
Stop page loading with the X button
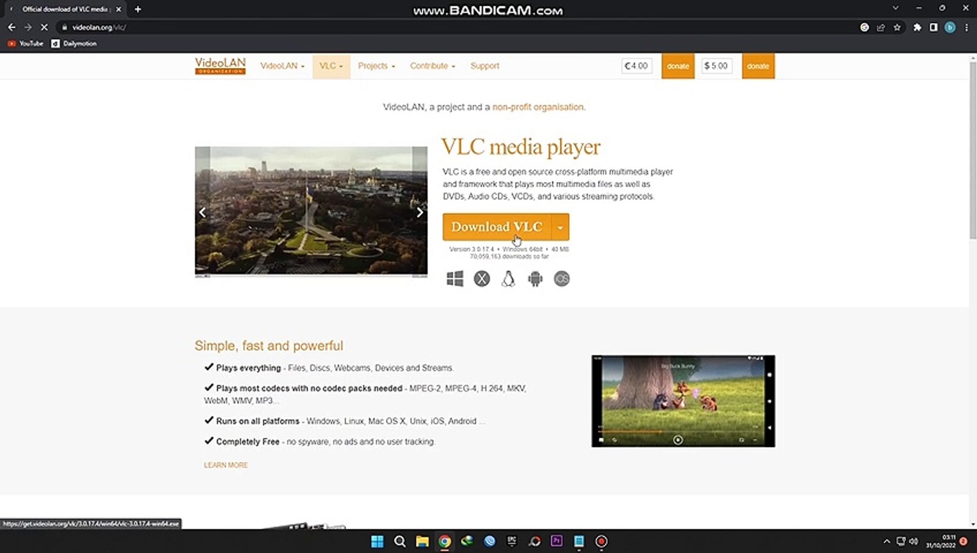(44, 27)
